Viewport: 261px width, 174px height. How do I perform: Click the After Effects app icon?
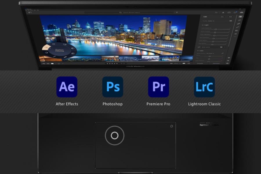(67, 87)
